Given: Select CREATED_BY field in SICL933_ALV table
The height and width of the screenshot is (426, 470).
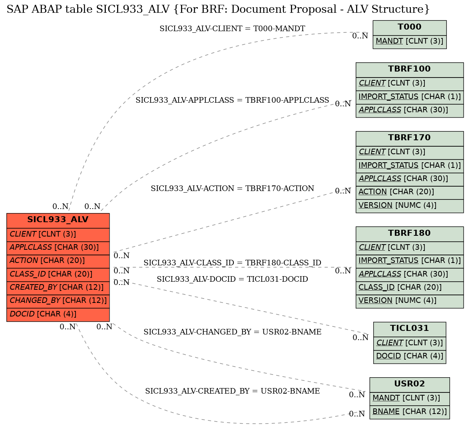Looking at the screenshot, I should [x=58, y=288].
